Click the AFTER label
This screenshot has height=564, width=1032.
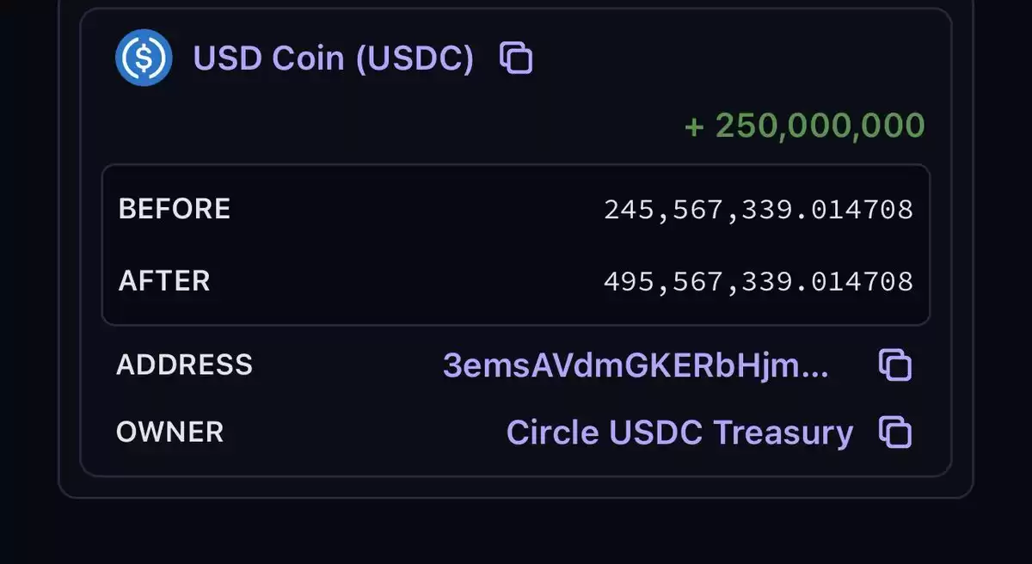164,281
